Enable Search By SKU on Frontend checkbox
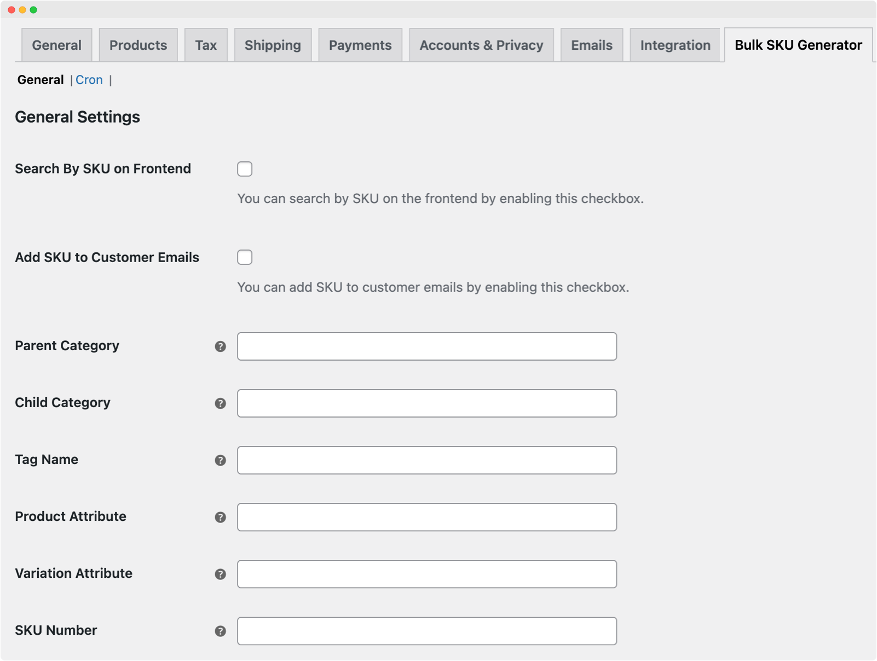This screenshot has height=661, width=877. (x=245, y=169)
